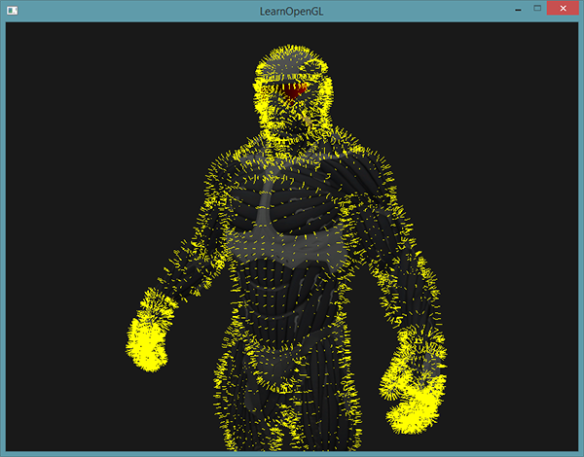Click the application icon in the title bar
584x457 pixels.
(12, 10)
